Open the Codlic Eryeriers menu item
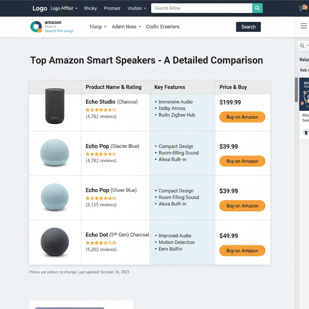This screenshot has width=309, height=309. coord(163,27)
